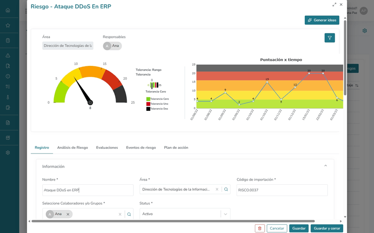Click the read-only Área field at top

click(x=68, y=45)
